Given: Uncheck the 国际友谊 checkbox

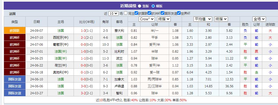Looking at the screenshot, I should pyautogui.click(x=162, y=13).
